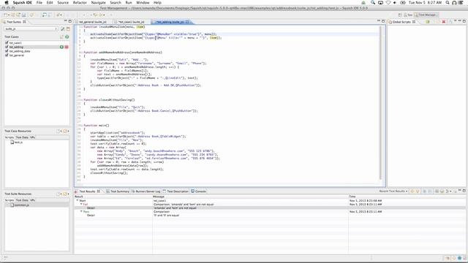Screen dimensions: 468x263
Task: Select Test Data tab in Test Case Resources
Action: 22,137
